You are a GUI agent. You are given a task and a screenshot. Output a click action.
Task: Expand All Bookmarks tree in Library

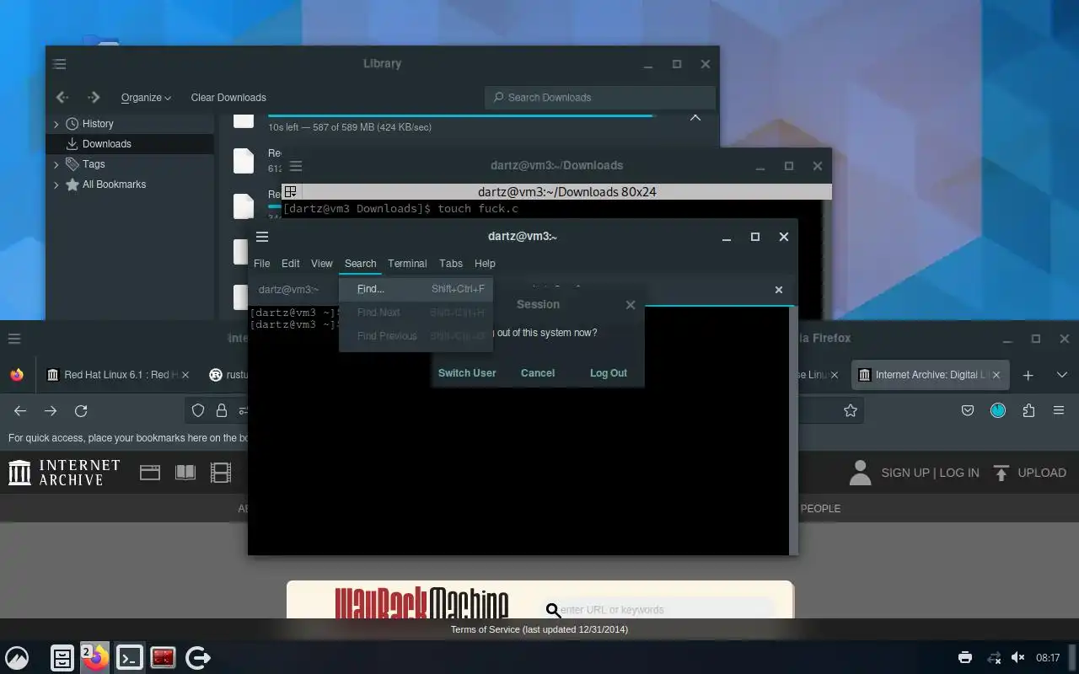point(56,185)
